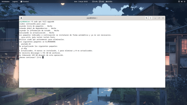Click the cursor after ¿Desea continuar? prompt

tap(43, 57)
